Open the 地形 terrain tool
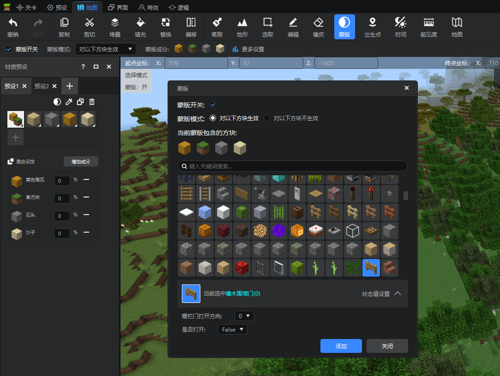500x376 pixels. 242,27
